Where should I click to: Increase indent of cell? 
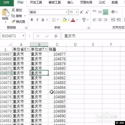pos(119,20)
